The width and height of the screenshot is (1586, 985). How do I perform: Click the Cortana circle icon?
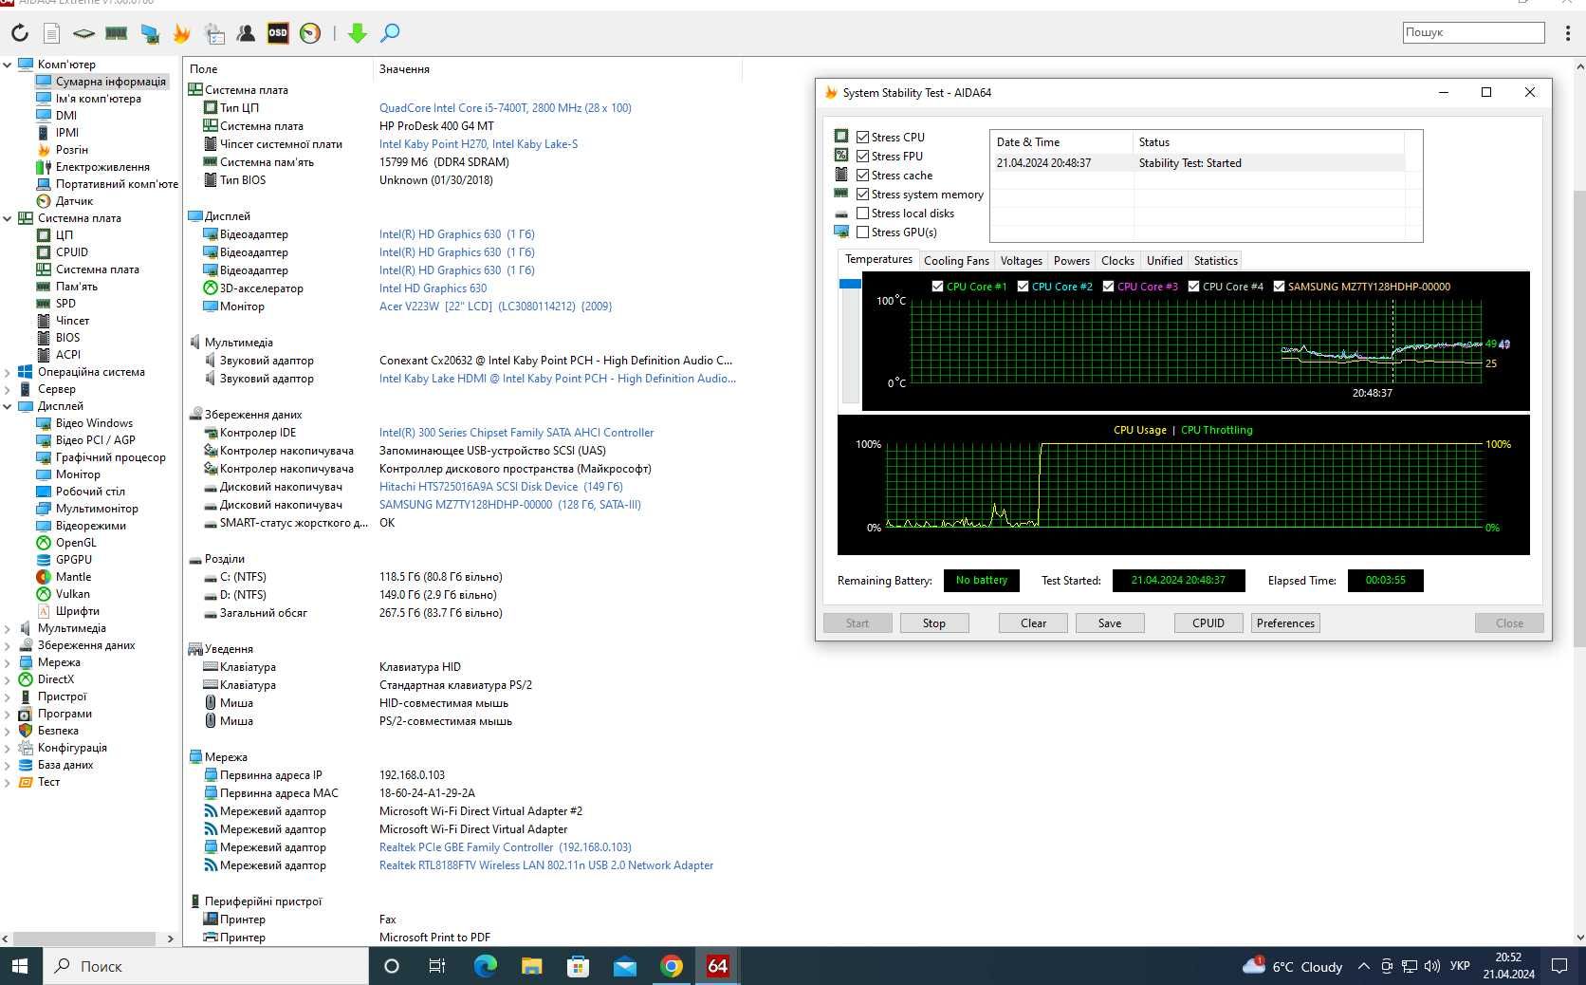pyautogui.click(x=391, y=966)
